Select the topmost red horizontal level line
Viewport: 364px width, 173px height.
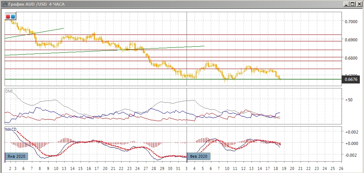coord(173,35)
